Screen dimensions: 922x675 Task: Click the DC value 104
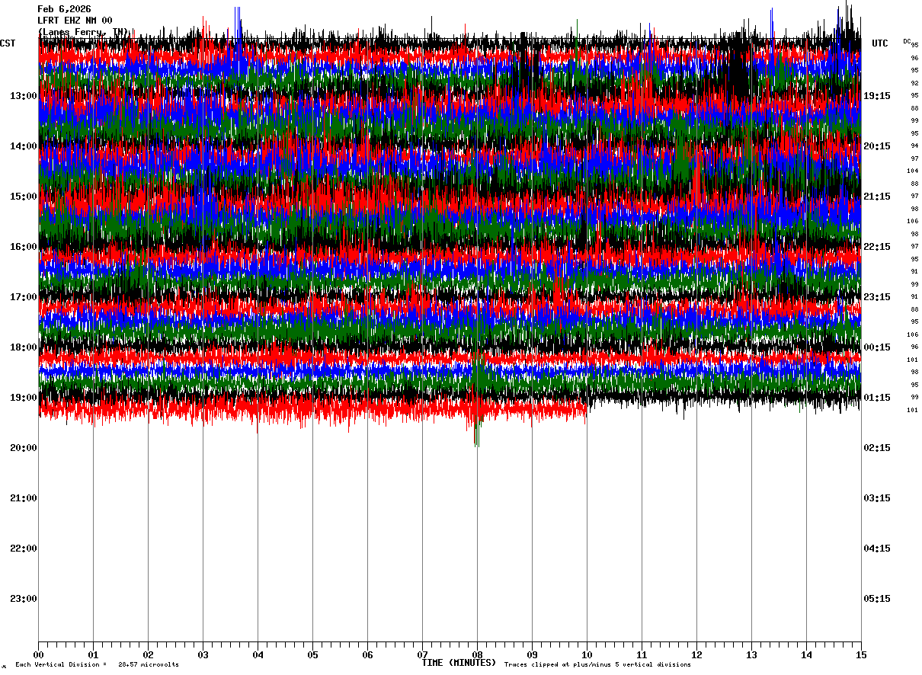tap(912, 171)
